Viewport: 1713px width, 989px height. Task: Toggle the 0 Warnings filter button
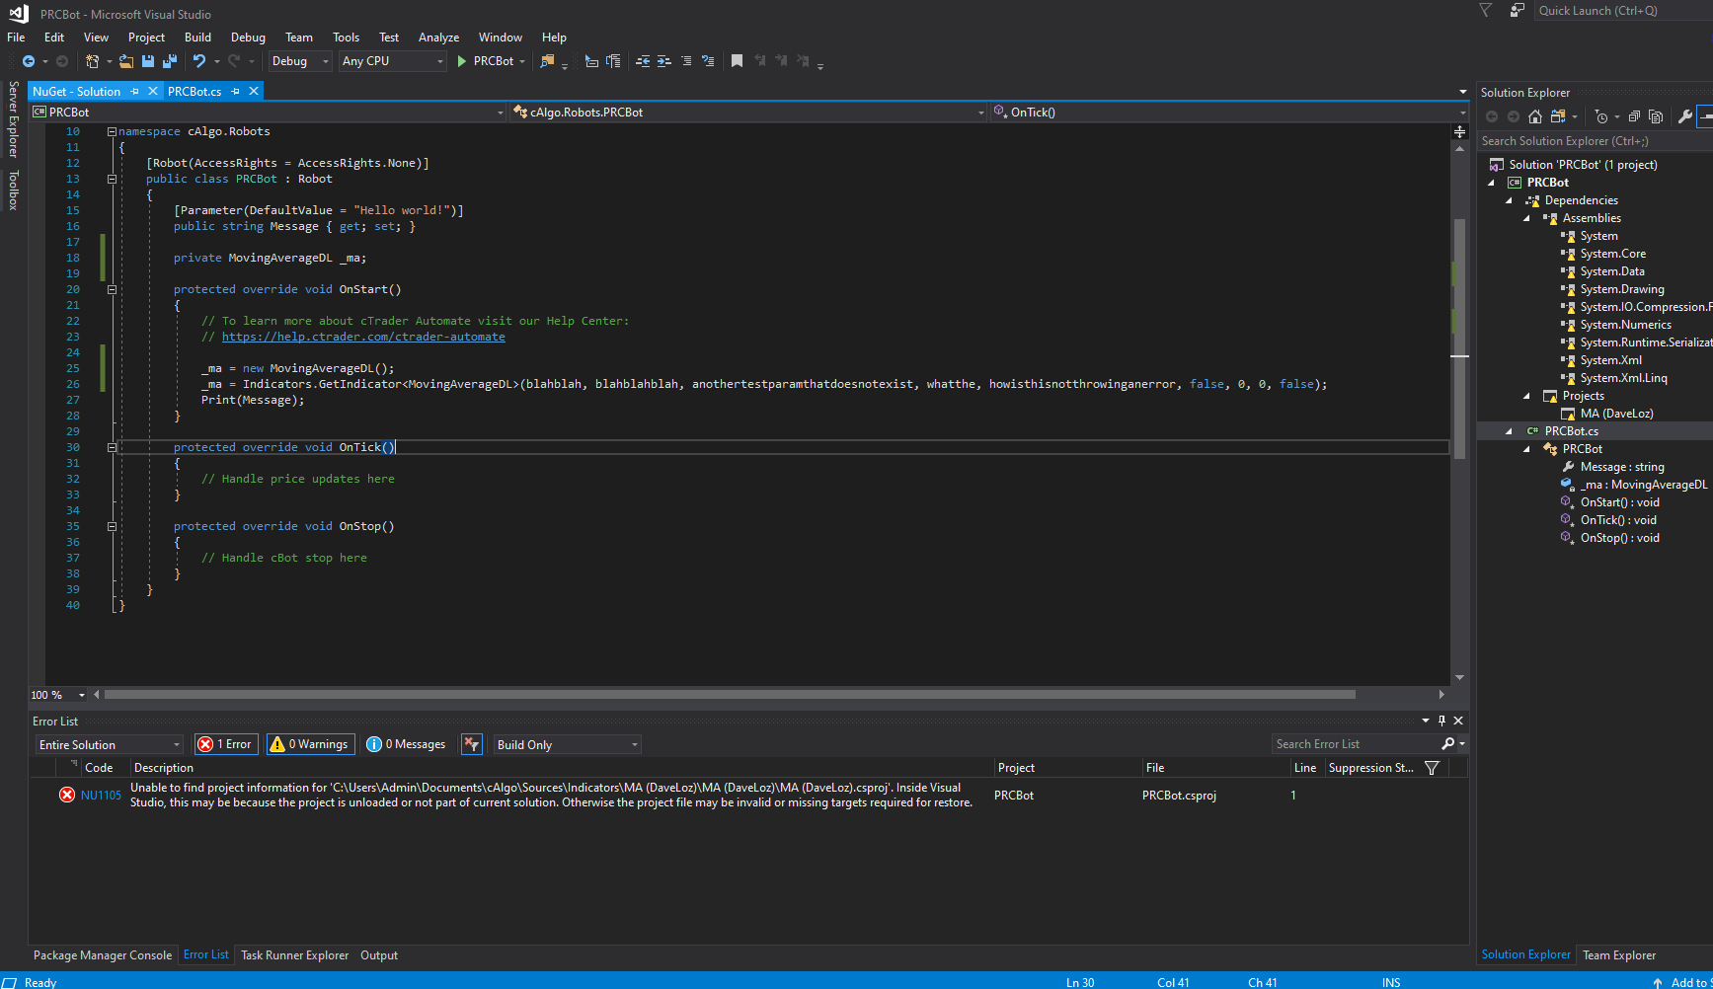pos(310,744)
